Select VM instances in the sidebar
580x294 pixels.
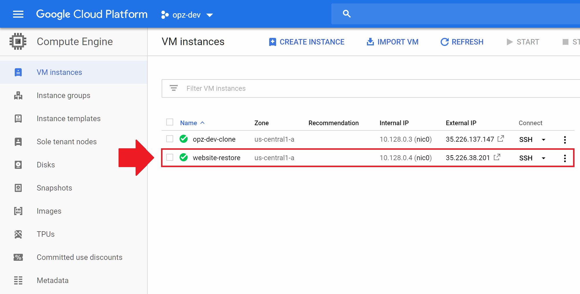coord(74,72)
